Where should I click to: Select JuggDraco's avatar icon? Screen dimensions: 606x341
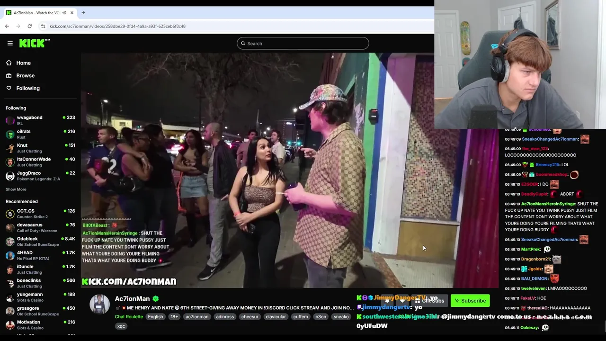tap(10, 176)
